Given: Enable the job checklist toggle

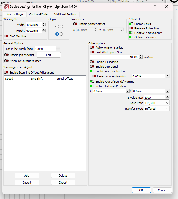Looking at the screenshot, I should click(6, 55).
